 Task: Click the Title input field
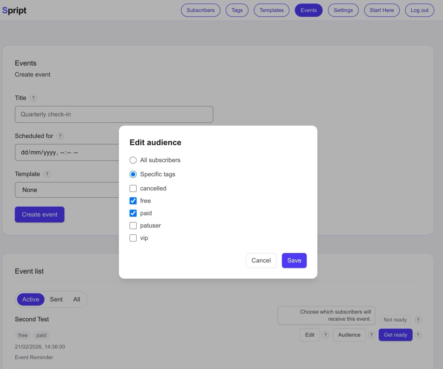pos(114,114)
